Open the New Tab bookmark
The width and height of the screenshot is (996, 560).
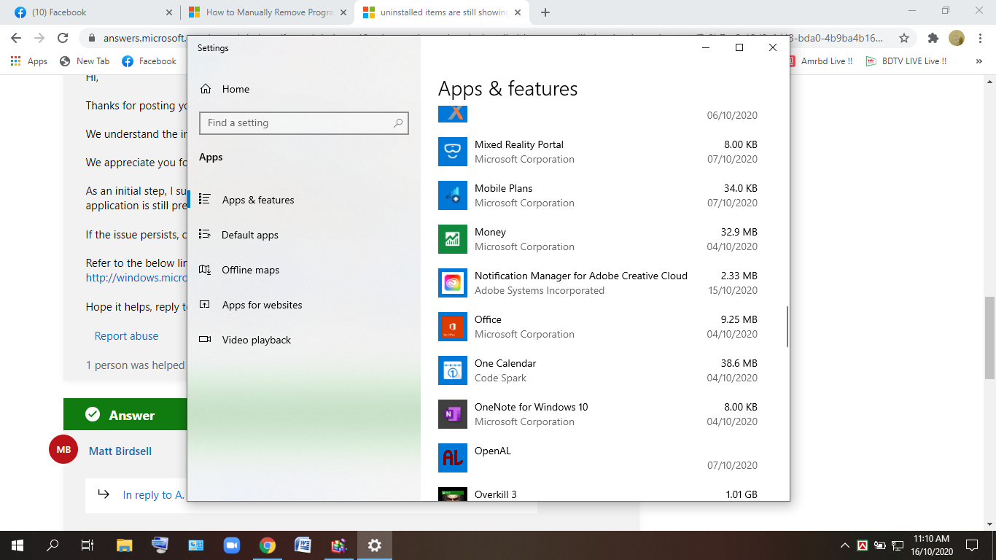pos(85,61)
